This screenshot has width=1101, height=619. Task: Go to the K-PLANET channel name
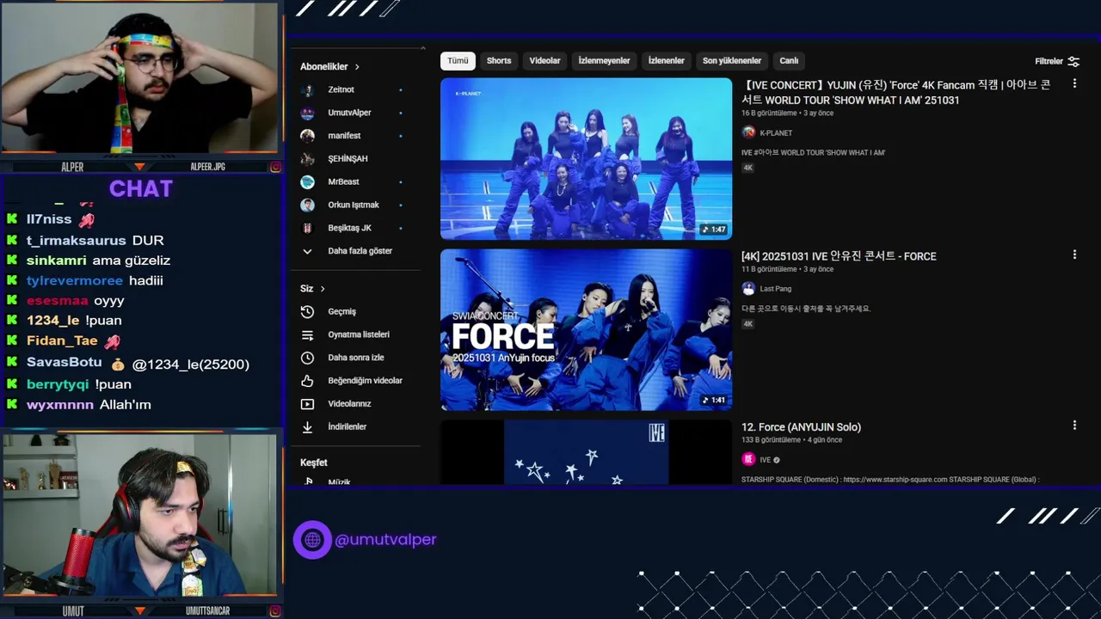click(x=776, y=133)
